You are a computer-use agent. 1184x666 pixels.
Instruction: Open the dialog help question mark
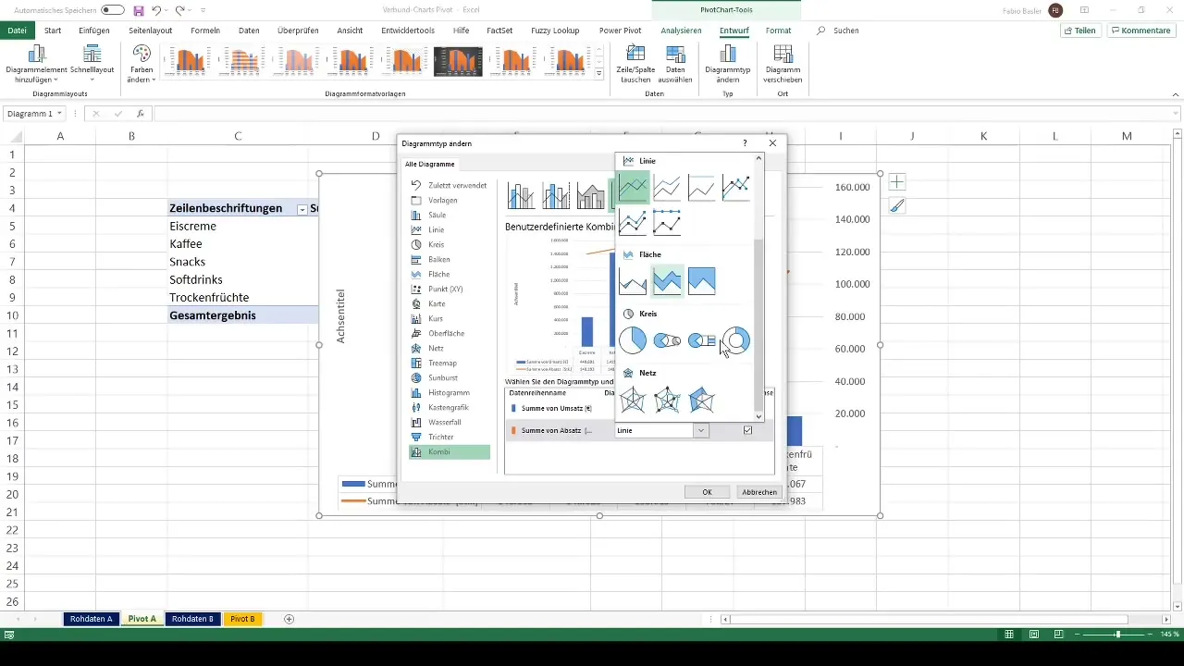[745, 143]
